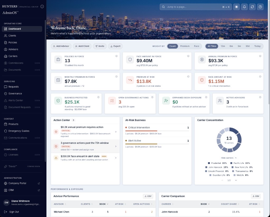Open the $350.0K face amount alert chevron

116,158
